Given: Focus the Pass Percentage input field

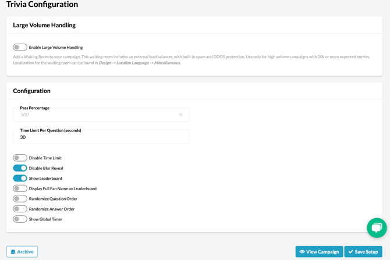Looking at the screenshot, I should [x=101, y=115].
